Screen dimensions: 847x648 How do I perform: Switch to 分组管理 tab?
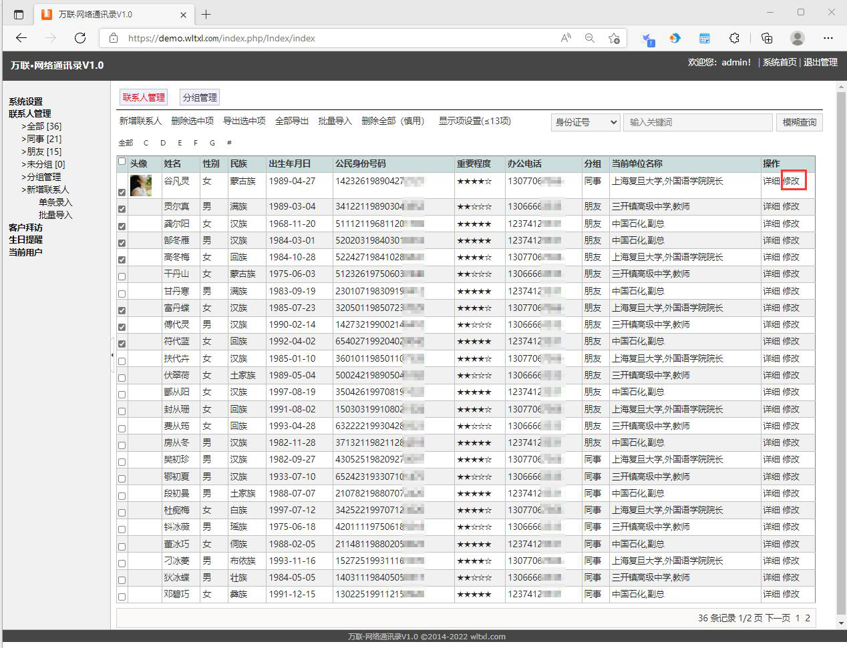[200, 97]
